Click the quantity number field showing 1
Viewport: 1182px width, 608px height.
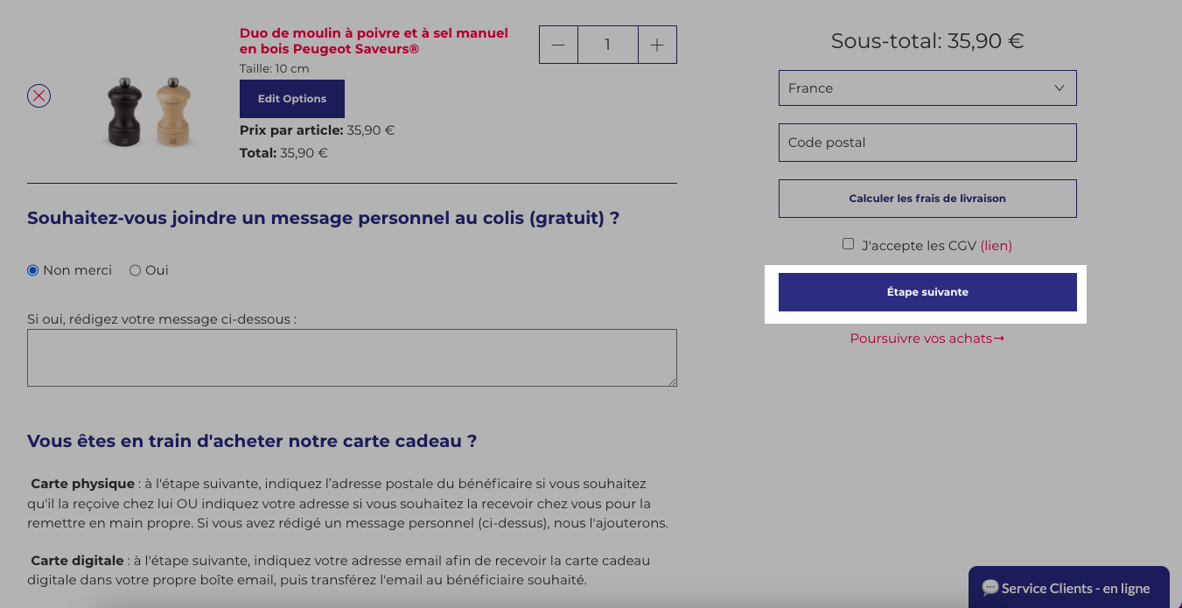click(x=607, y=45)
